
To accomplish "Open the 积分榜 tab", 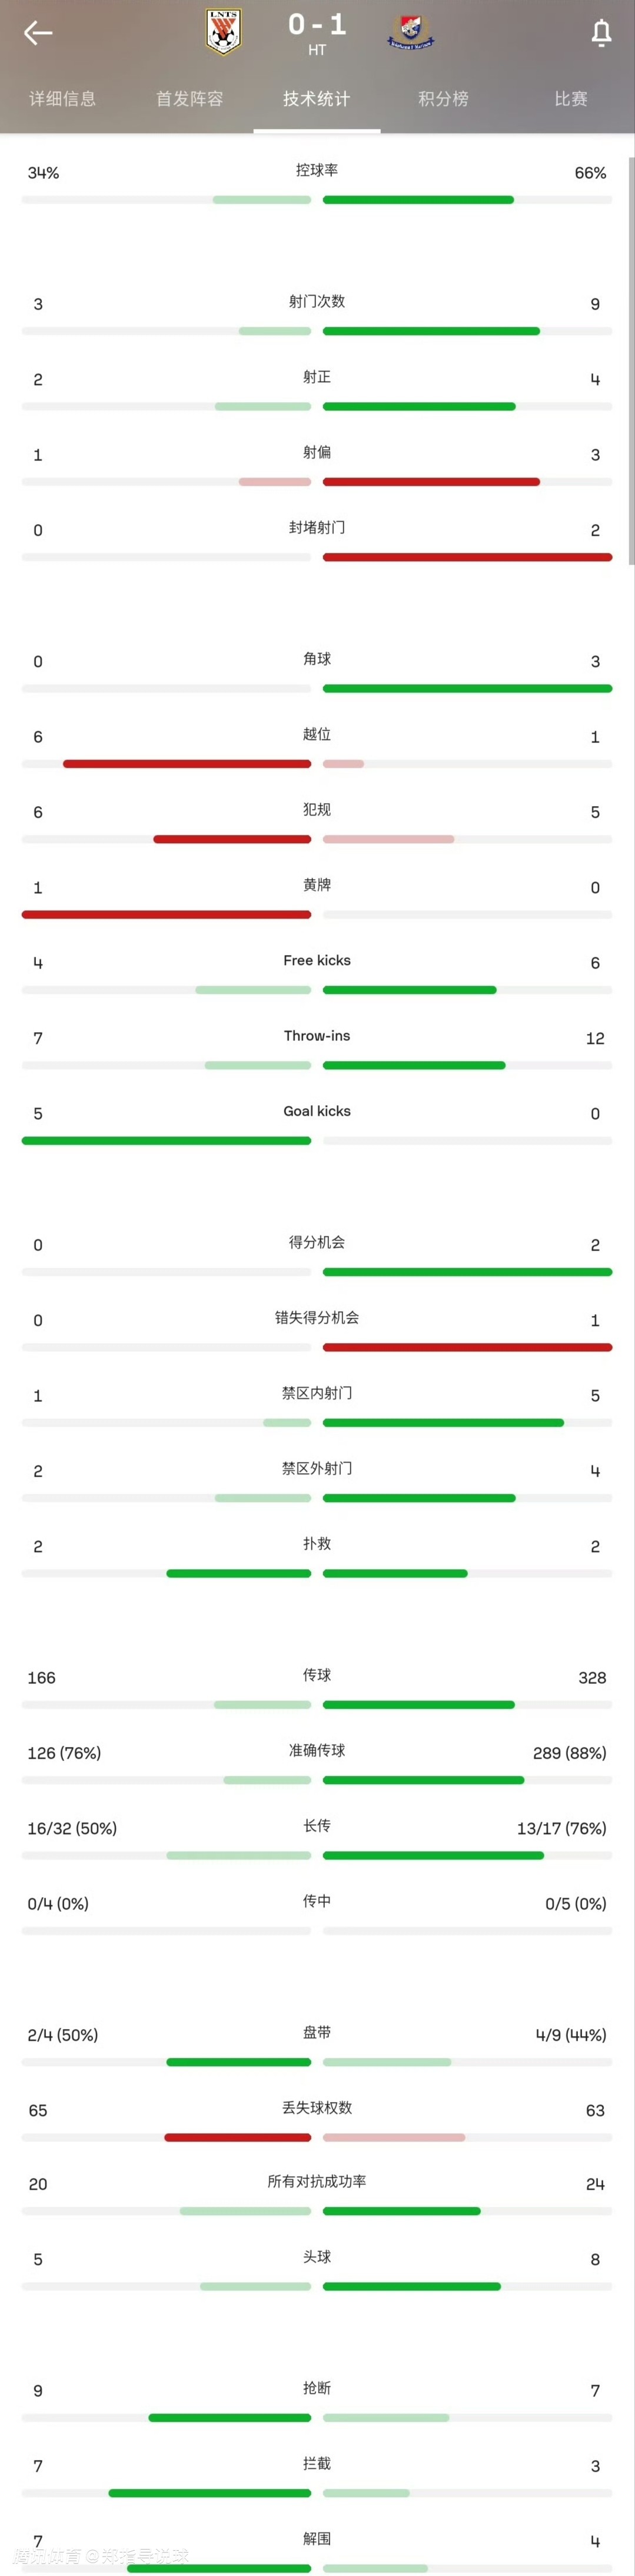I will (x=444, y=99).
